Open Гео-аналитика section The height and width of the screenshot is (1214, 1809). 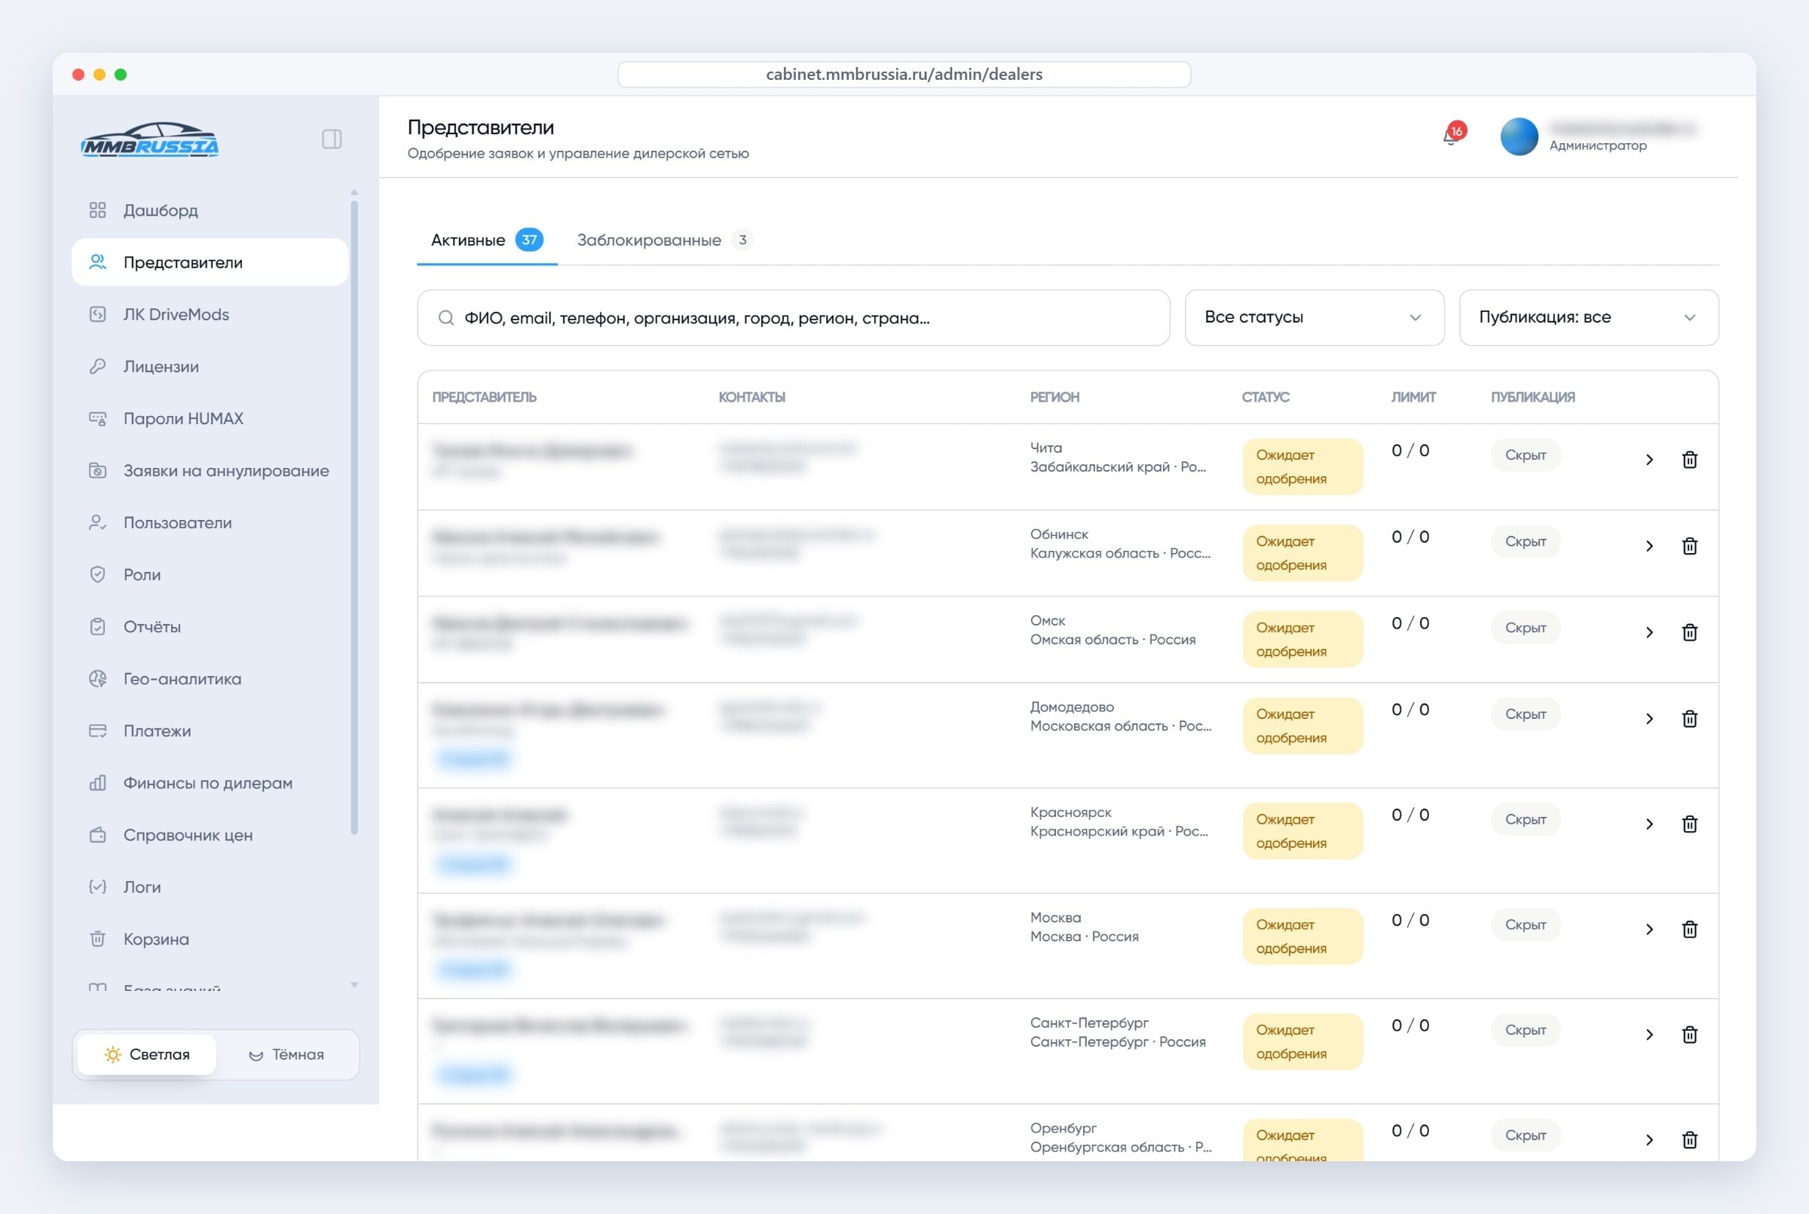pyautogui.click(x=210, y=679)
